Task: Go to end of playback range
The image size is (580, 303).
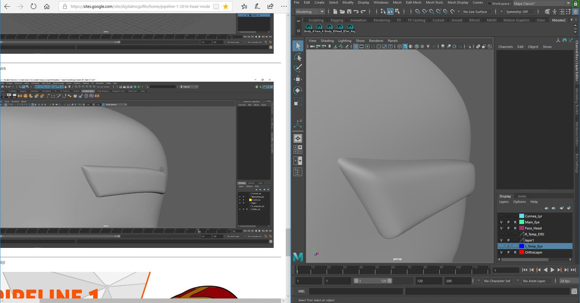Action: [573, 270]
